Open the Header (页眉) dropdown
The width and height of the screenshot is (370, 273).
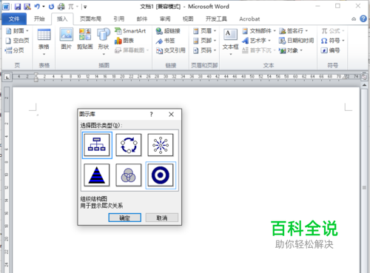click(204, 31)
